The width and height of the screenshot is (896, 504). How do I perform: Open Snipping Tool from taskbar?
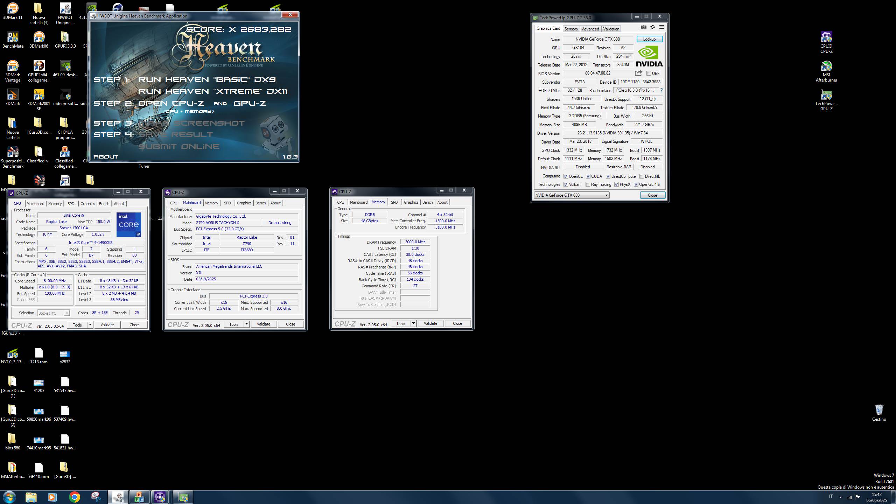[96, 497]
